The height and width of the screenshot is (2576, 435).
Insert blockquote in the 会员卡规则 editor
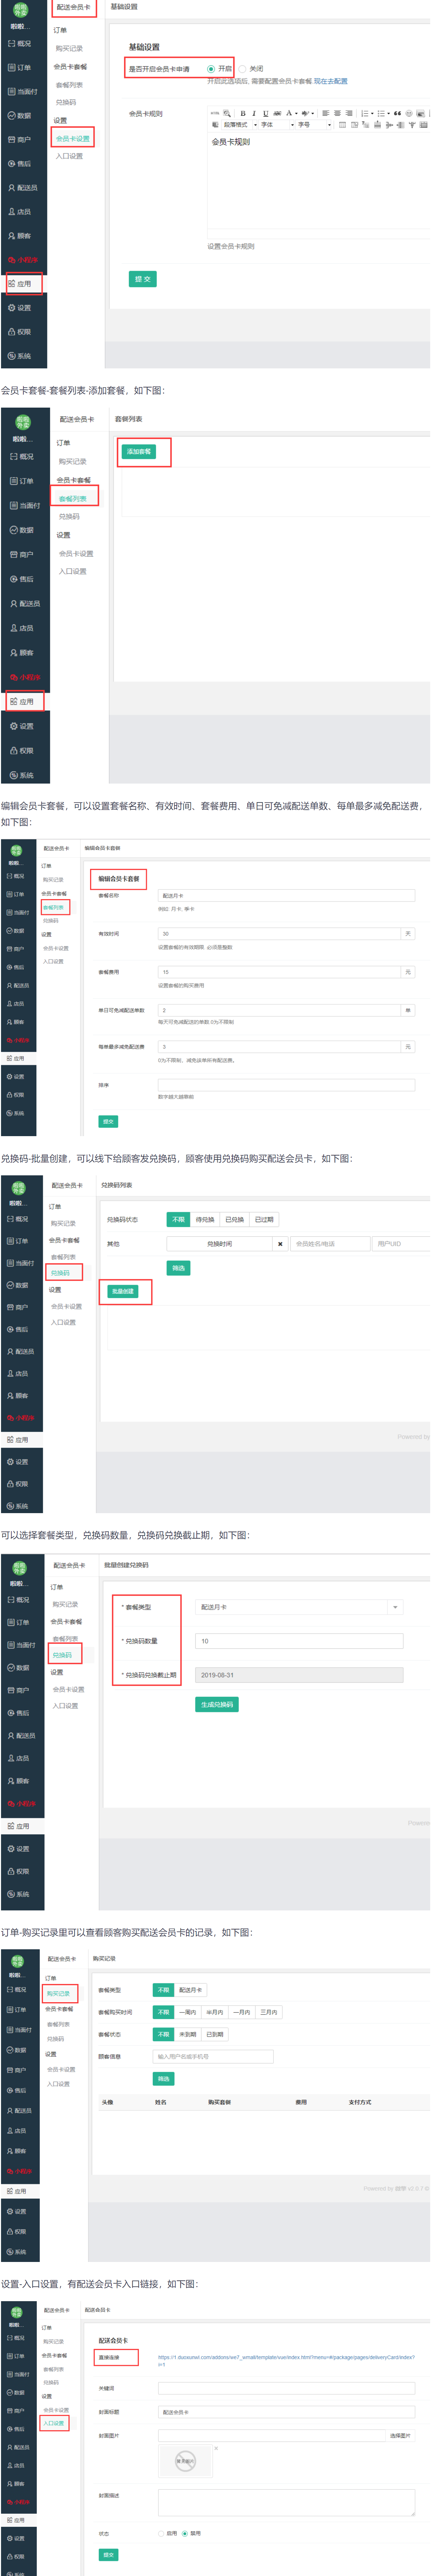[398, 113]
